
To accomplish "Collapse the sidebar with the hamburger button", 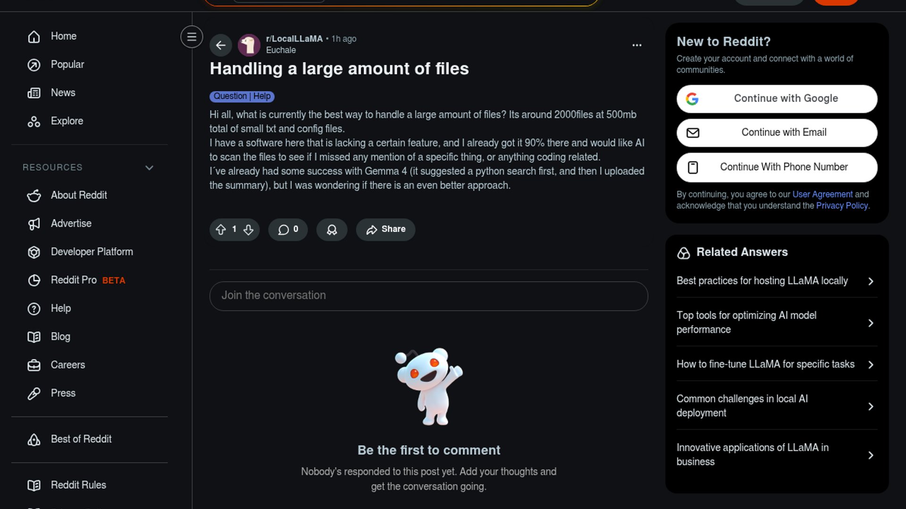I will [192, 37].
